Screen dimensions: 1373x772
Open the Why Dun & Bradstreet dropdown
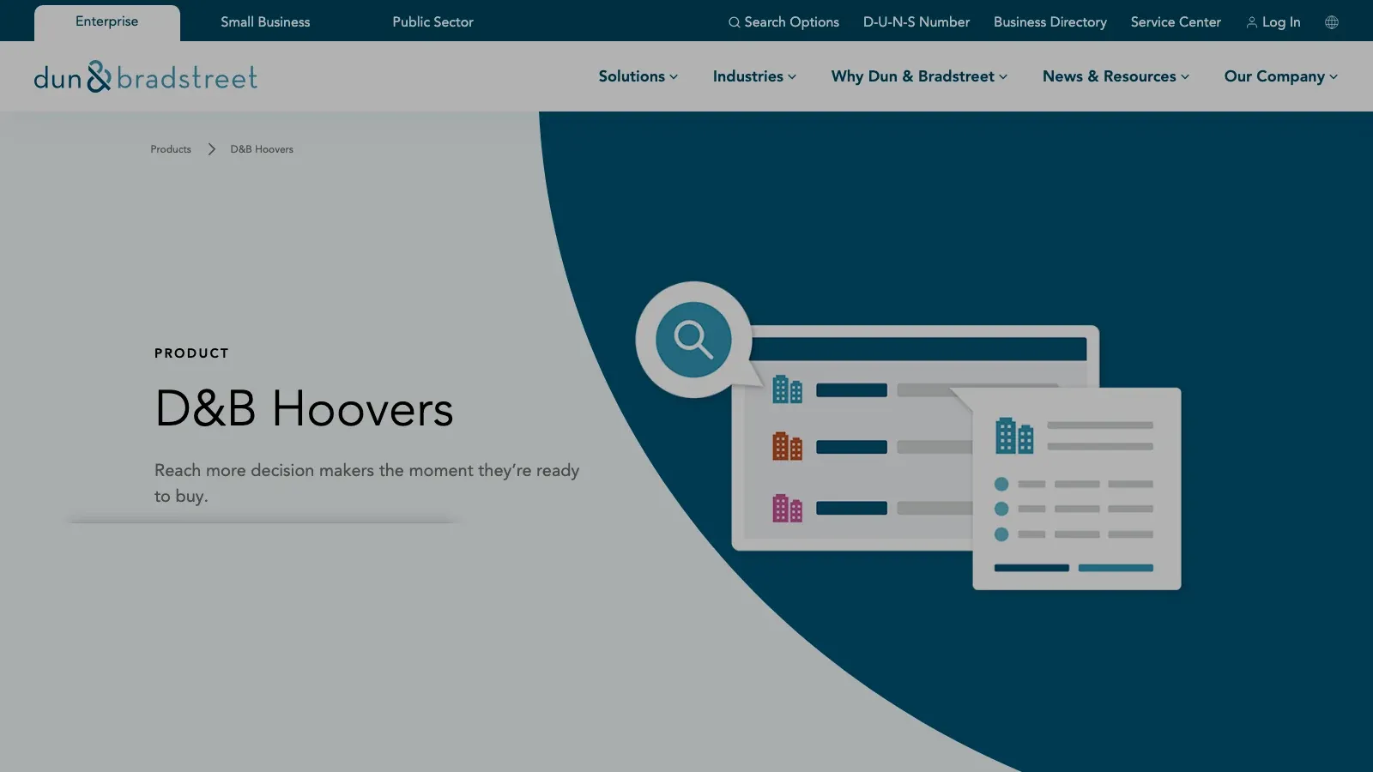point(919,76)
